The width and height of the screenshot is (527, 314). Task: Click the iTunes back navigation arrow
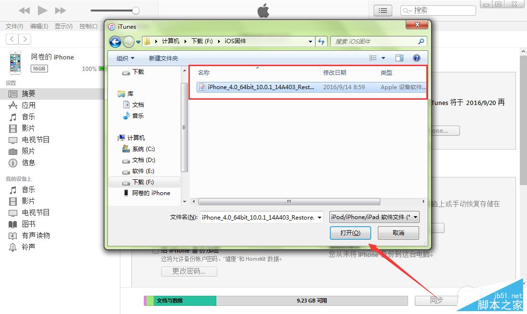pyautogui.click(x=12, y=39)
